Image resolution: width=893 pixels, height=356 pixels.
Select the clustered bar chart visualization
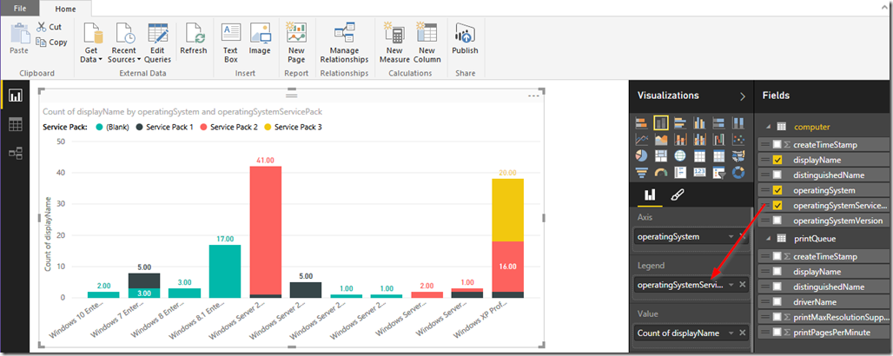tap(680, 123)
